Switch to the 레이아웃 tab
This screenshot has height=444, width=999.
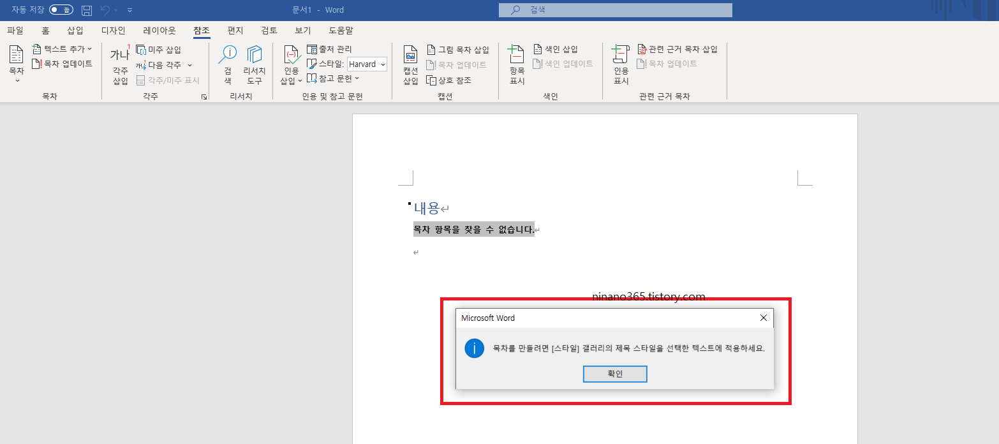[159, 30]
